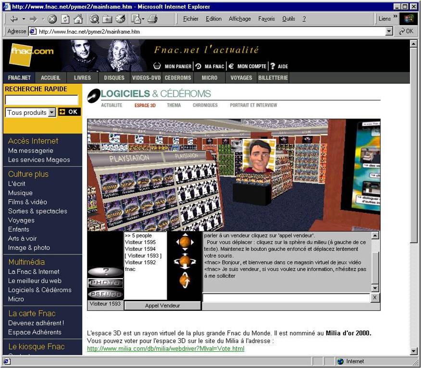Open the Favorites folder icon

107,19
